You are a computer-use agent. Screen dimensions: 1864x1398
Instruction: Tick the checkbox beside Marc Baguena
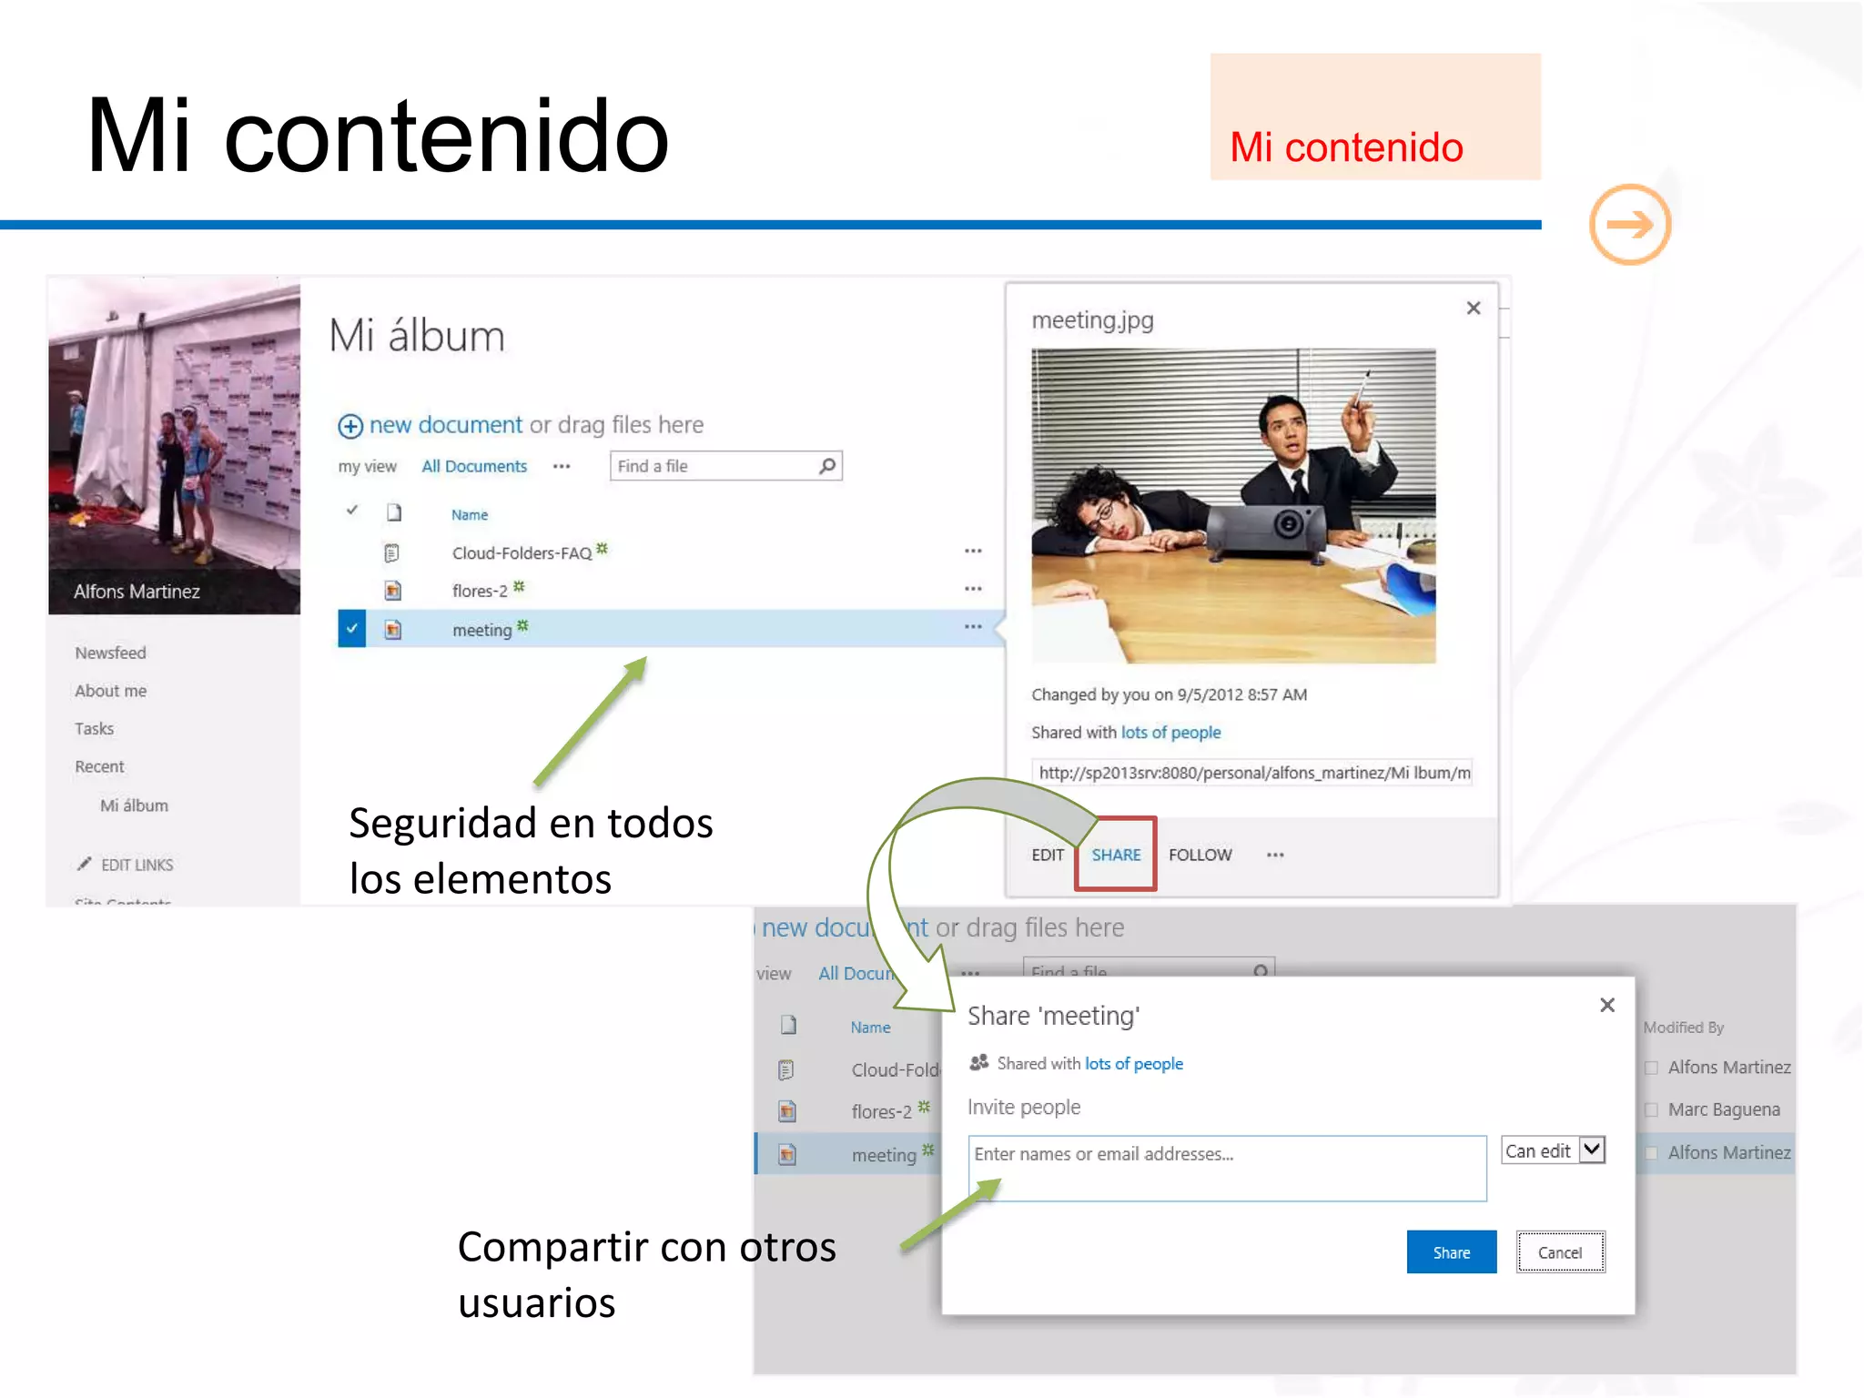(x=1651, y=1110)
